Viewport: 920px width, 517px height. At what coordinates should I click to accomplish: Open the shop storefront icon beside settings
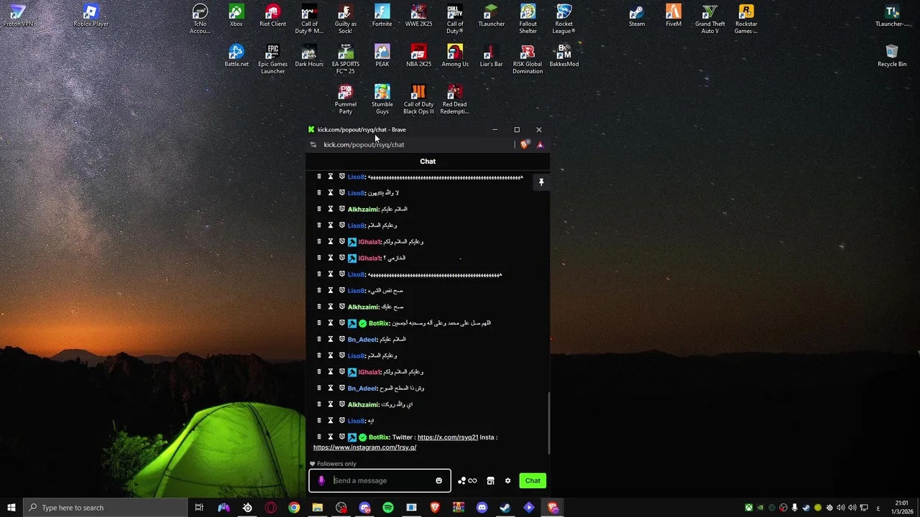pyautogui.click(x=490, y=480)
